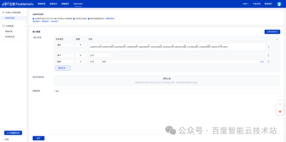
Task: Open more options for the 蛋白 row
Action: (269, 47)
